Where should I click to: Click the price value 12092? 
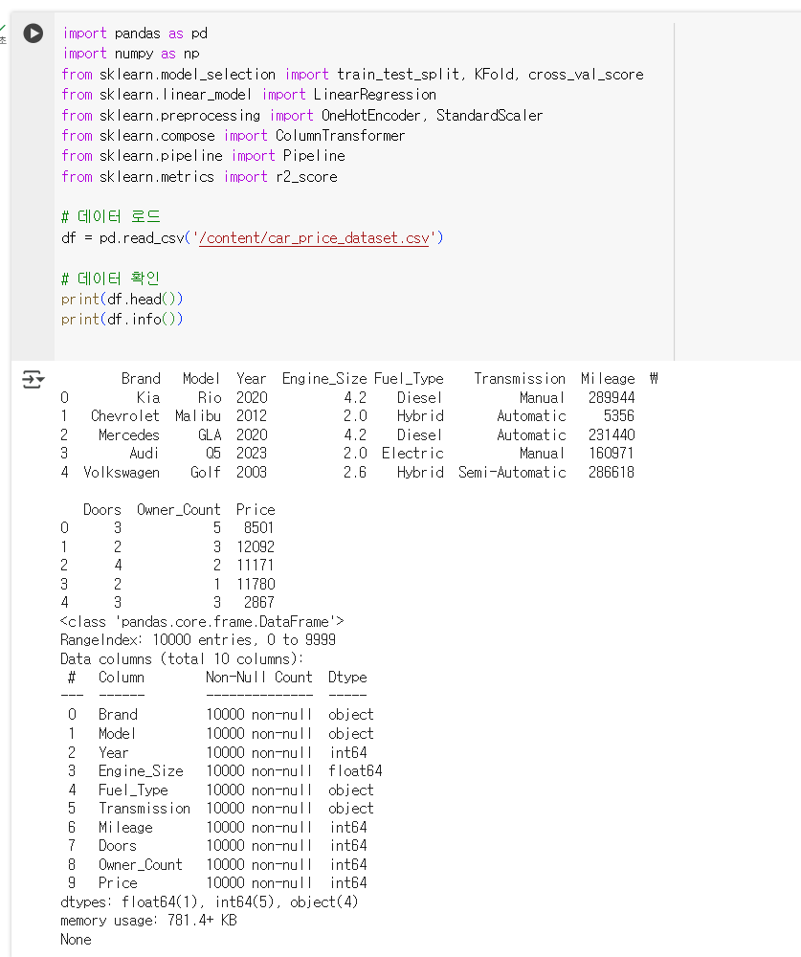pos(256,546)
